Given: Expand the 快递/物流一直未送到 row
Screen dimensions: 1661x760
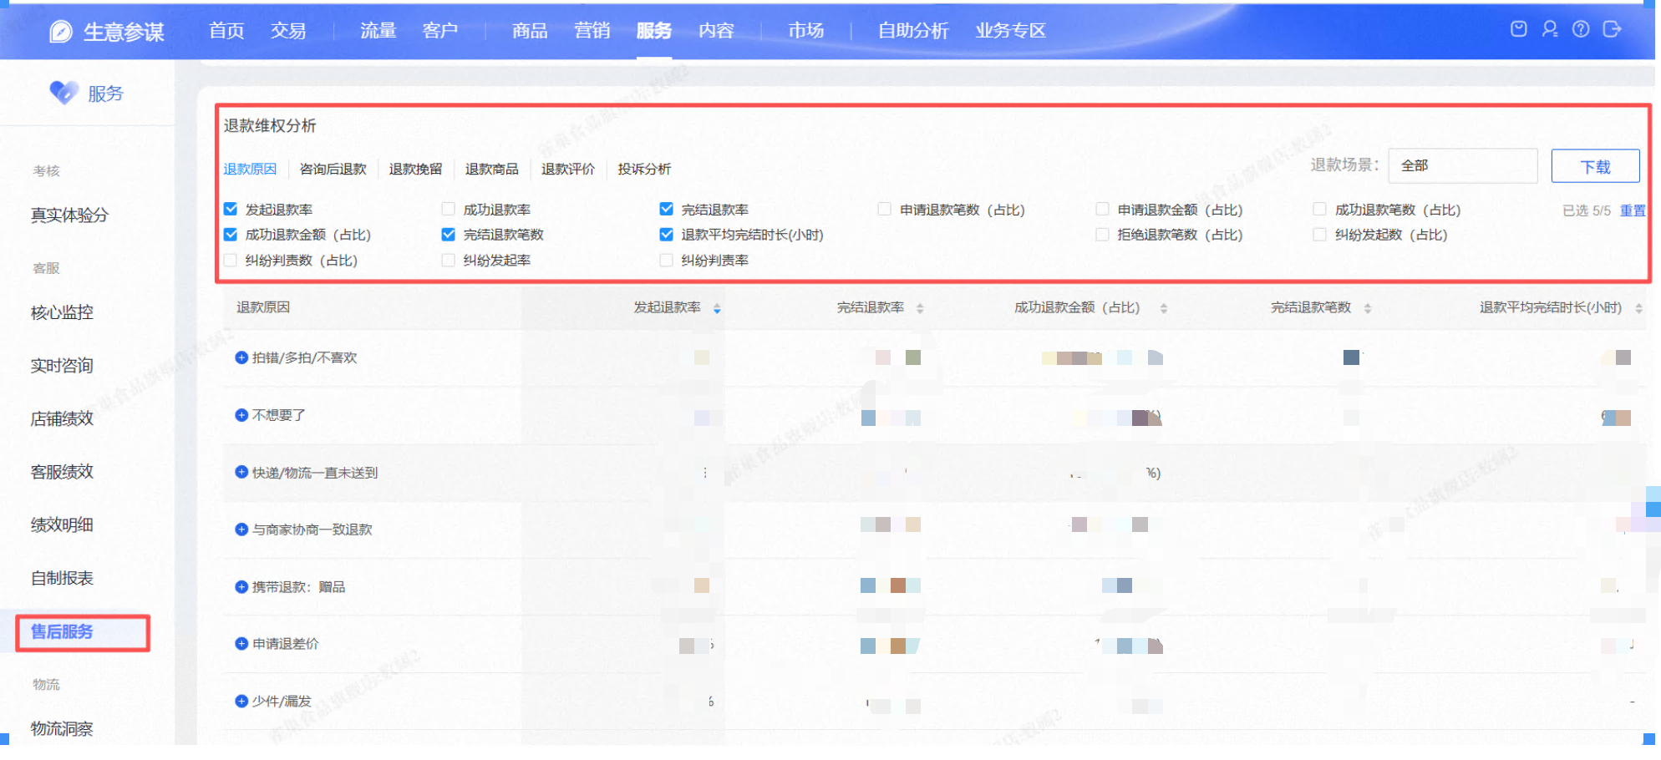Looking at the screenshot, I should pos(241,472).
